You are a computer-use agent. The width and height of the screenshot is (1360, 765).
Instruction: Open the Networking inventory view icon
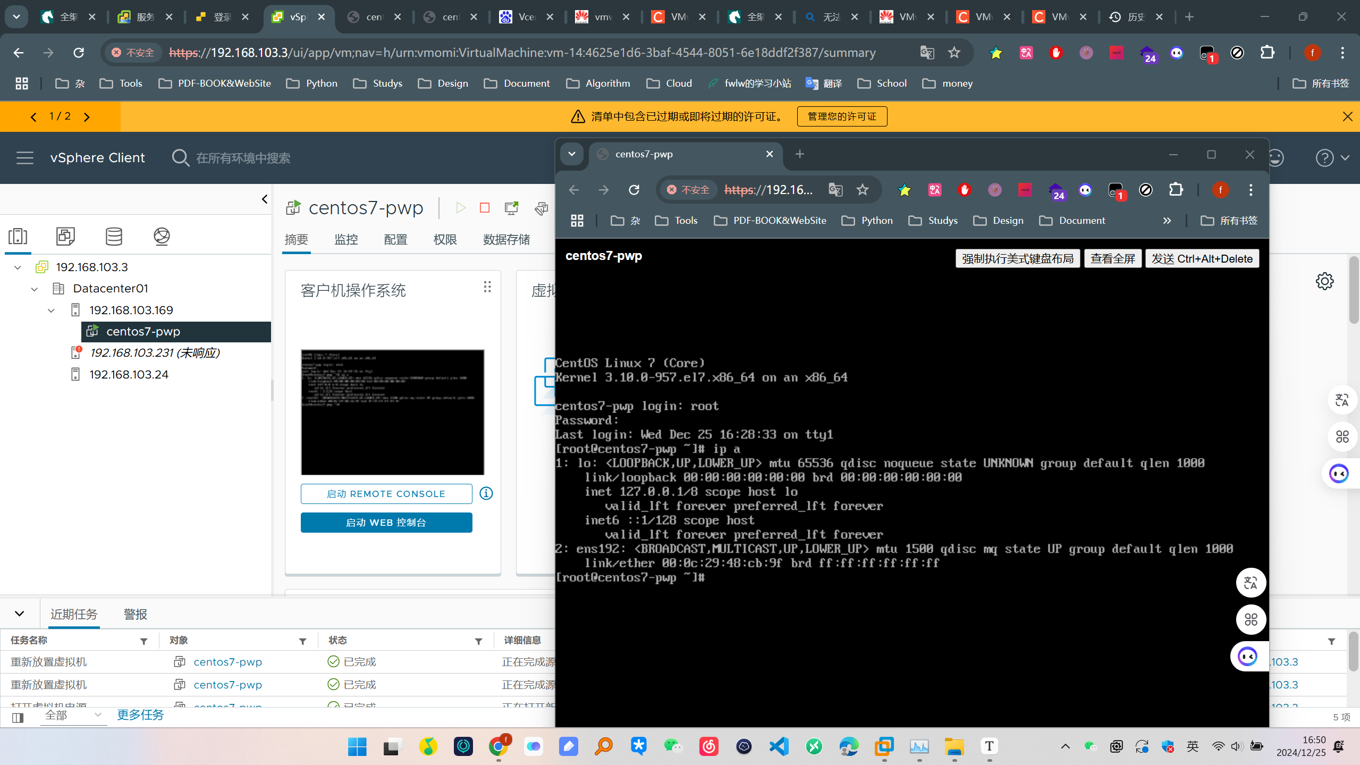pos(162,236)
